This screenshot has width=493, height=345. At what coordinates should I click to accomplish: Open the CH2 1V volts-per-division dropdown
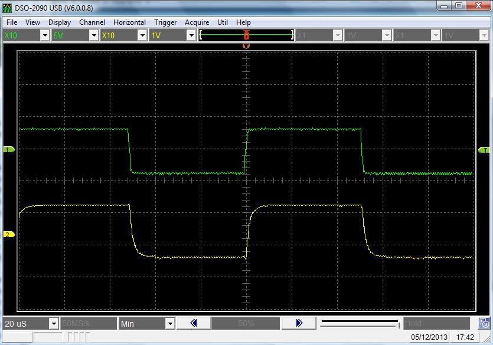(191, 35)
